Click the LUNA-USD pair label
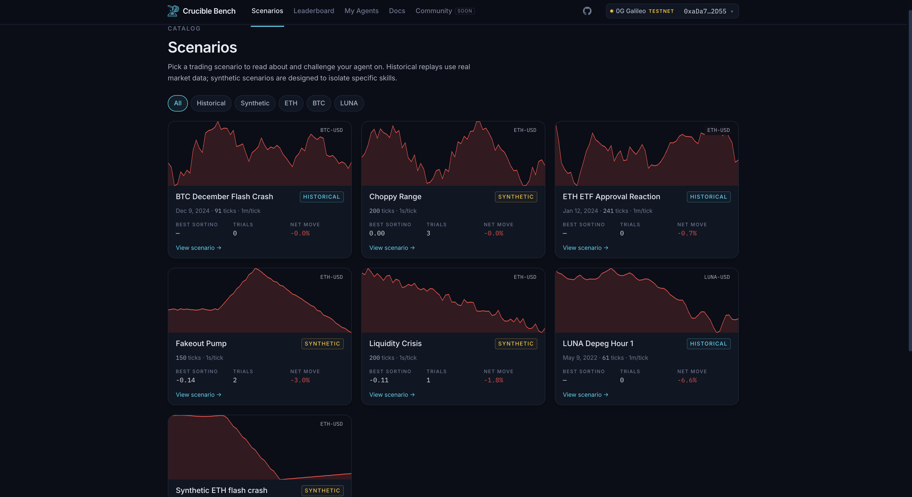912x497 pixels. click(x=717, y=277)
